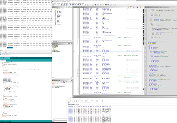Click the camera snapshot icon in the Listing header
This screenshot has height=123, width=177.
click(x=138, y=7)
